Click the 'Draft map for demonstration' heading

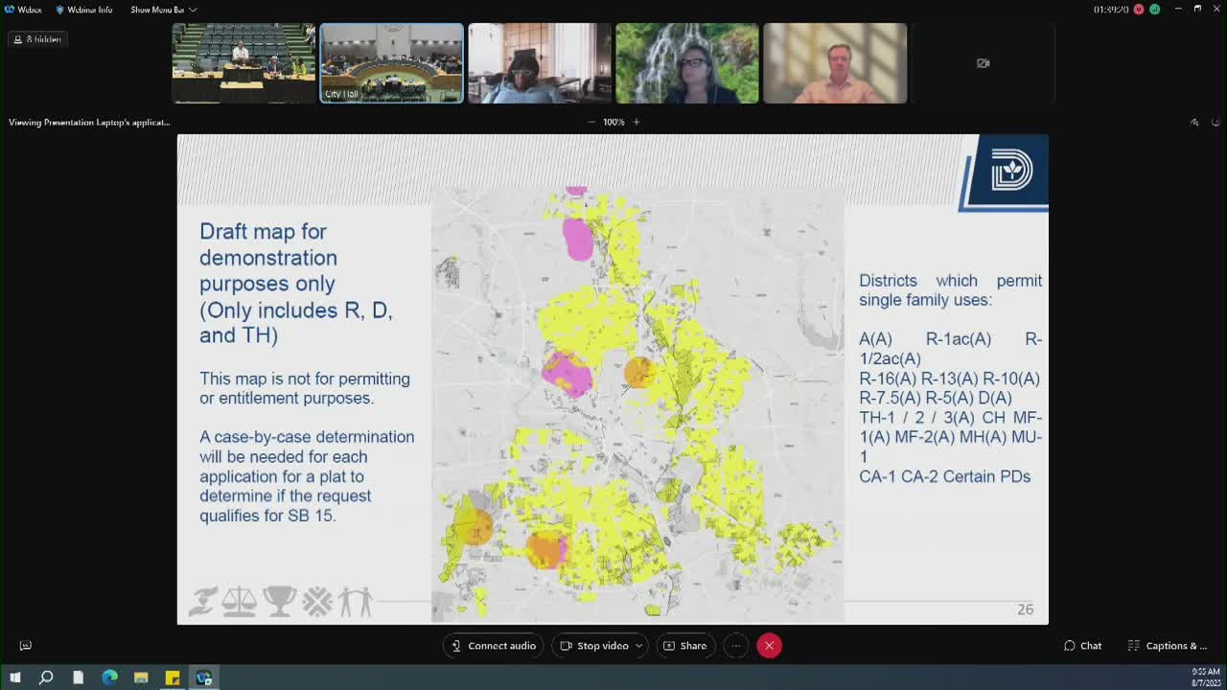[268, 244]
